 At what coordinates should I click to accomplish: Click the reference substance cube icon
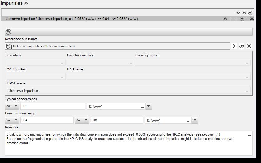click(x=9, y=46)
